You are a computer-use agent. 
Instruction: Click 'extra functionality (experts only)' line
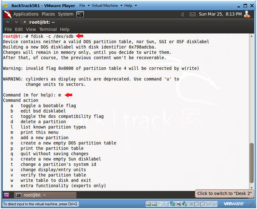click(x=63, y=186)
